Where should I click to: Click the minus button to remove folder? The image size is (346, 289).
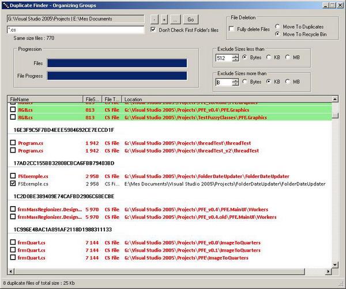pyautogui.click(x=154, y=20)
